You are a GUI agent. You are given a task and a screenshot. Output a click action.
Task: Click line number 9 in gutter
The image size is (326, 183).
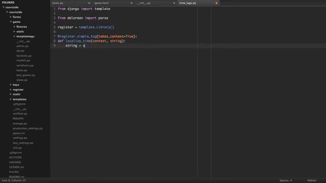coord(55,46)
